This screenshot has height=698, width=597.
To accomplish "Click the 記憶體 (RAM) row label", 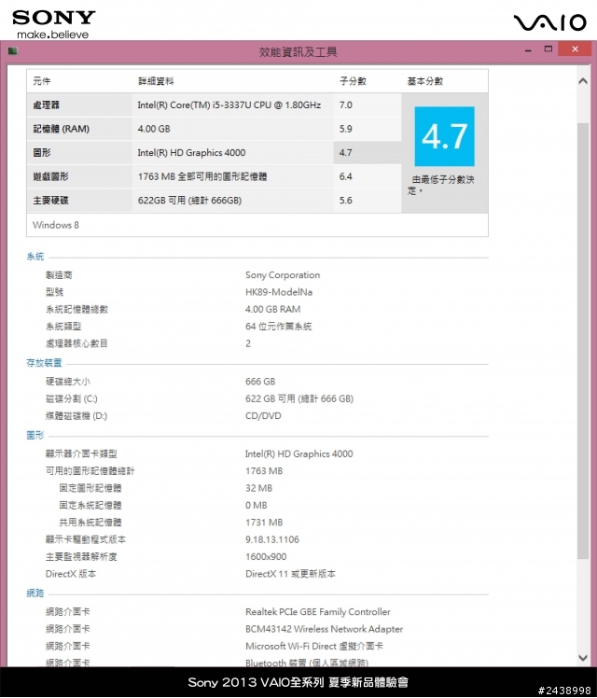I will pos(61,129).
